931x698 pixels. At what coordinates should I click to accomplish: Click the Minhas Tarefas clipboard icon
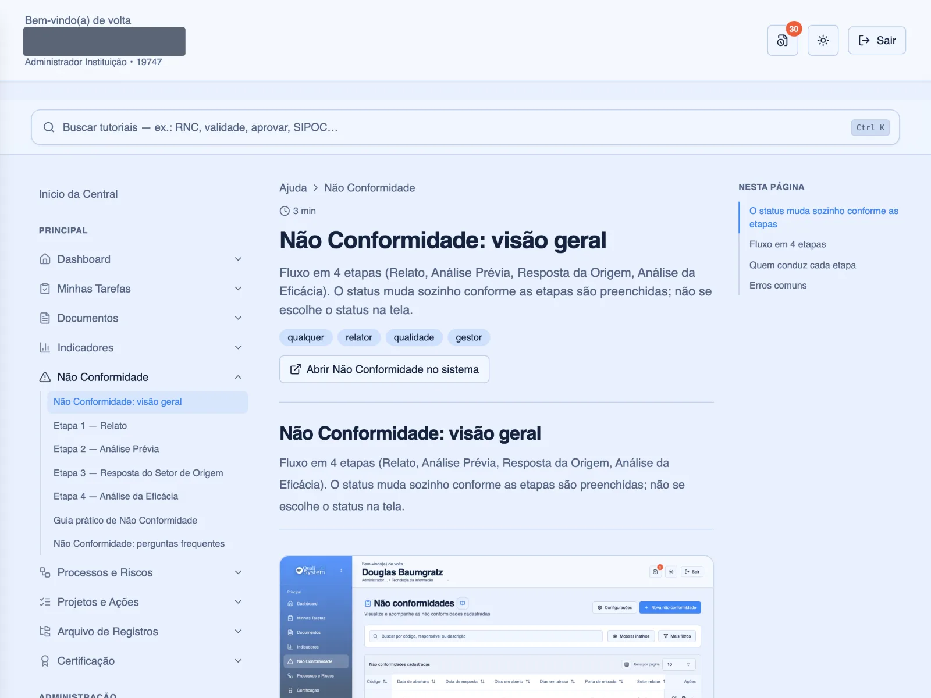click(45, 289)
